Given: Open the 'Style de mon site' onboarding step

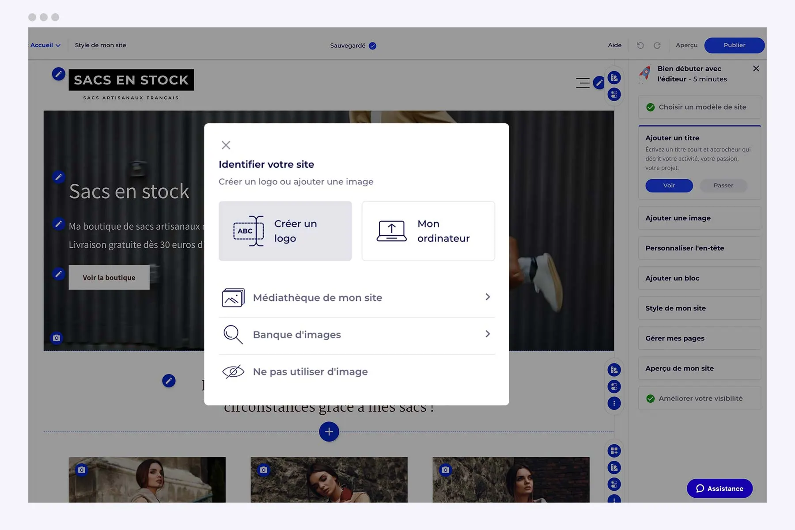Looking at the screenshot, I should click(x=700, y=308).
